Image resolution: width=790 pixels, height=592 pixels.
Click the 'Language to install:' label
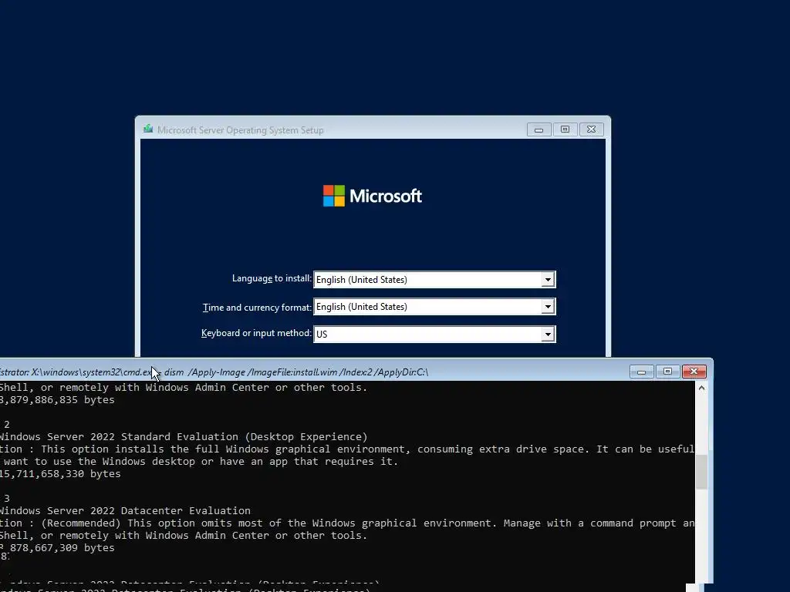pyautogui.click(x=272, y=278)
